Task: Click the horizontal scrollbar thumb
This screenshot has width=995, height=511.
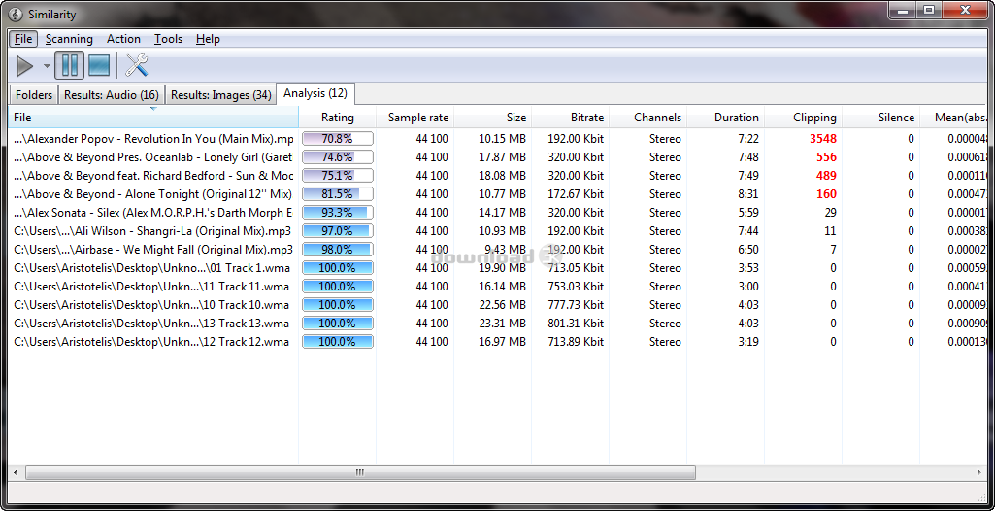Action: [360, 472]
